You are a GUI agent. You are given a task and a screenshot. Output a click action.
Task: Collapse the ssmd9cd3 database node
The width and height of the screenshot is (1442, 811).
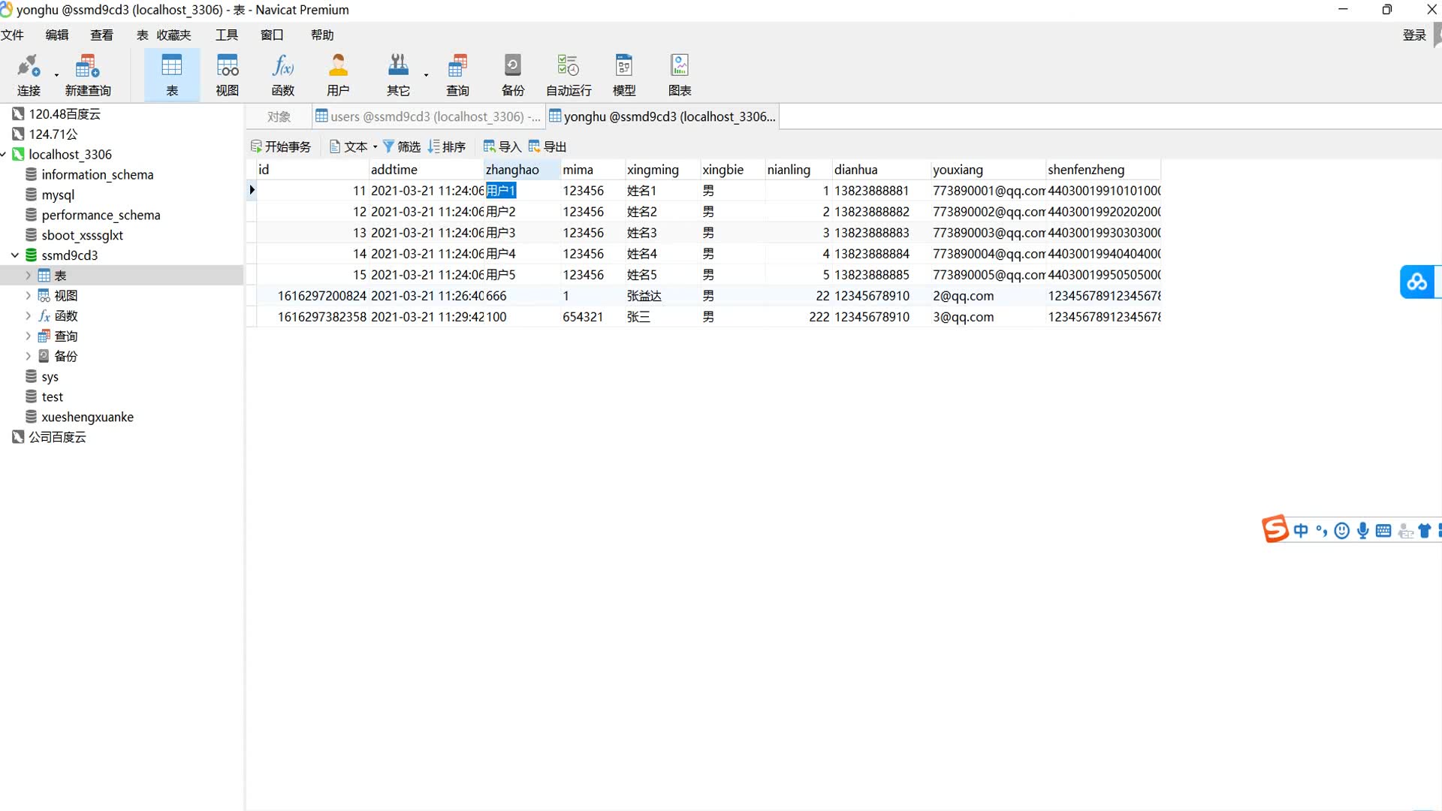[x=15, y=255]
